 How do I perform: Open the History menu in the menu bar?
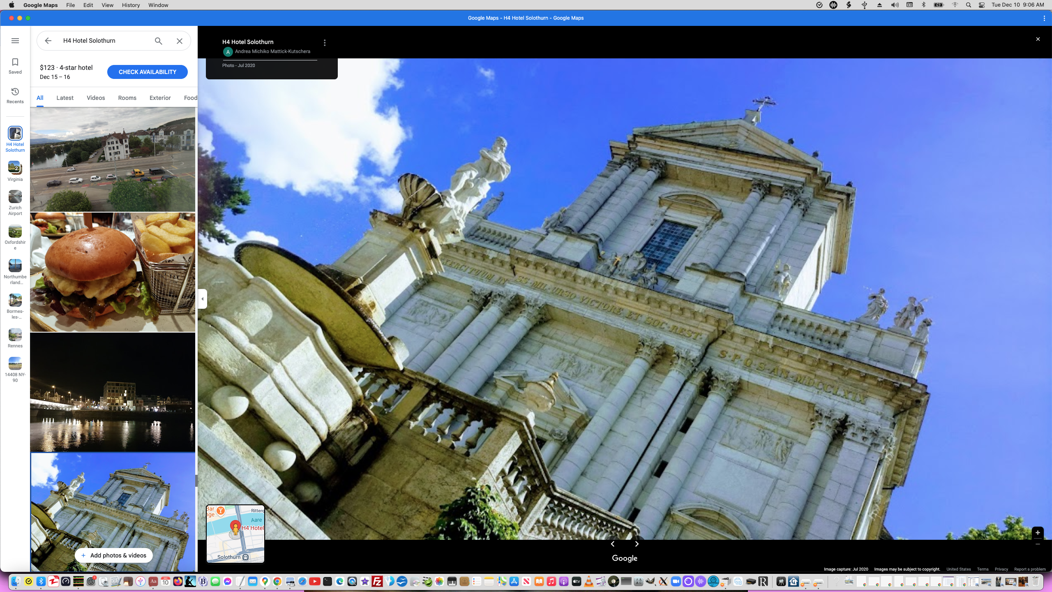click(130, 5)
